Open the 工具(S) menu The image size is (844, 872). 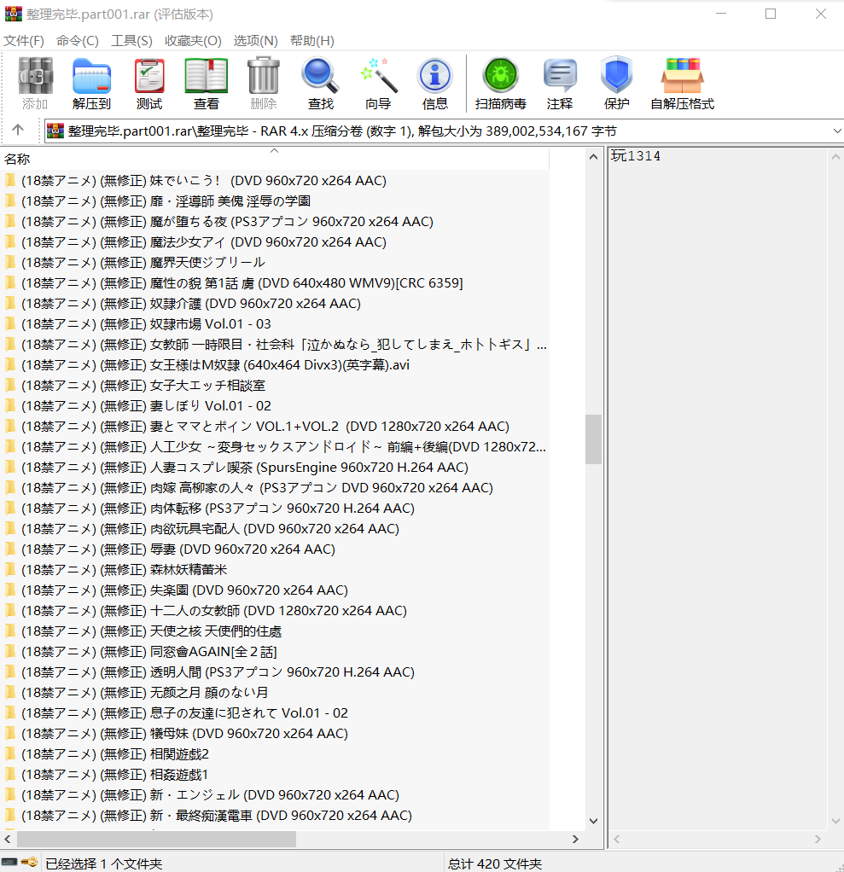pos(132,41)
